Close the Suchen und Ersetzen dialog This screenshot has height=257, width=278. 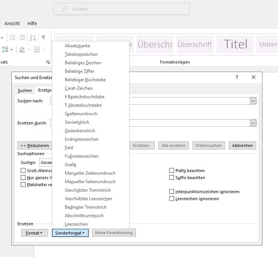(254, 77)
